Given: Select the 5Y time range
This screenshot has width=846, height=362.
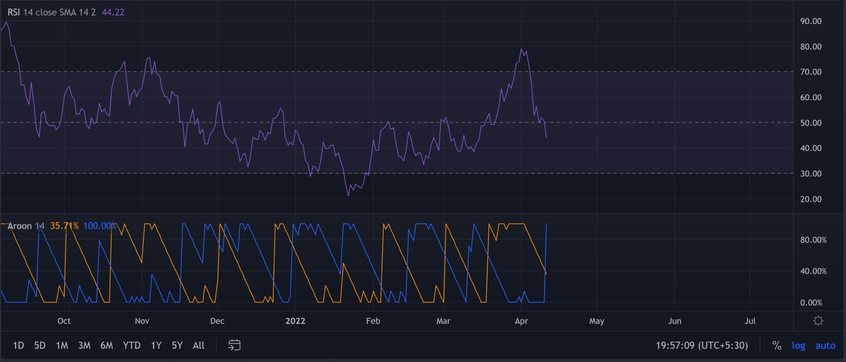Looking at the screenshot, I should click(177, 346).
